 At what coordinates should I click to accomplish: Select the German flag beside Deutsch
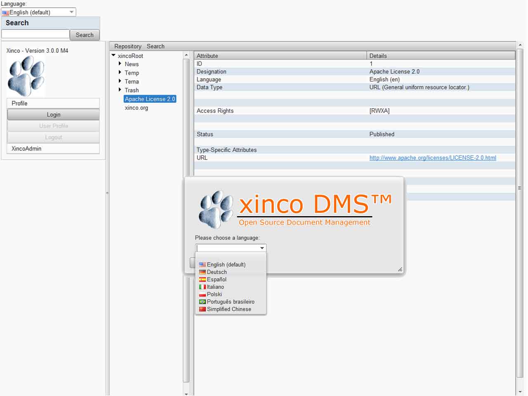pyautogui.click(x=203, y=272)
